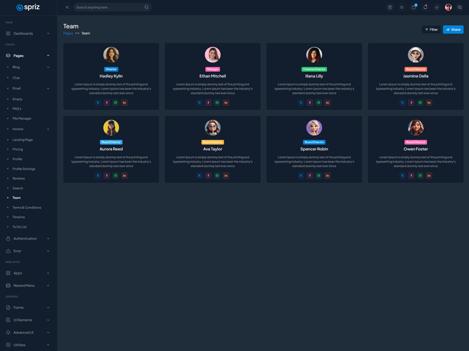Click Ethan Mitchell's LinkedIn icon

pyautogui.click(x=226, y=102)
